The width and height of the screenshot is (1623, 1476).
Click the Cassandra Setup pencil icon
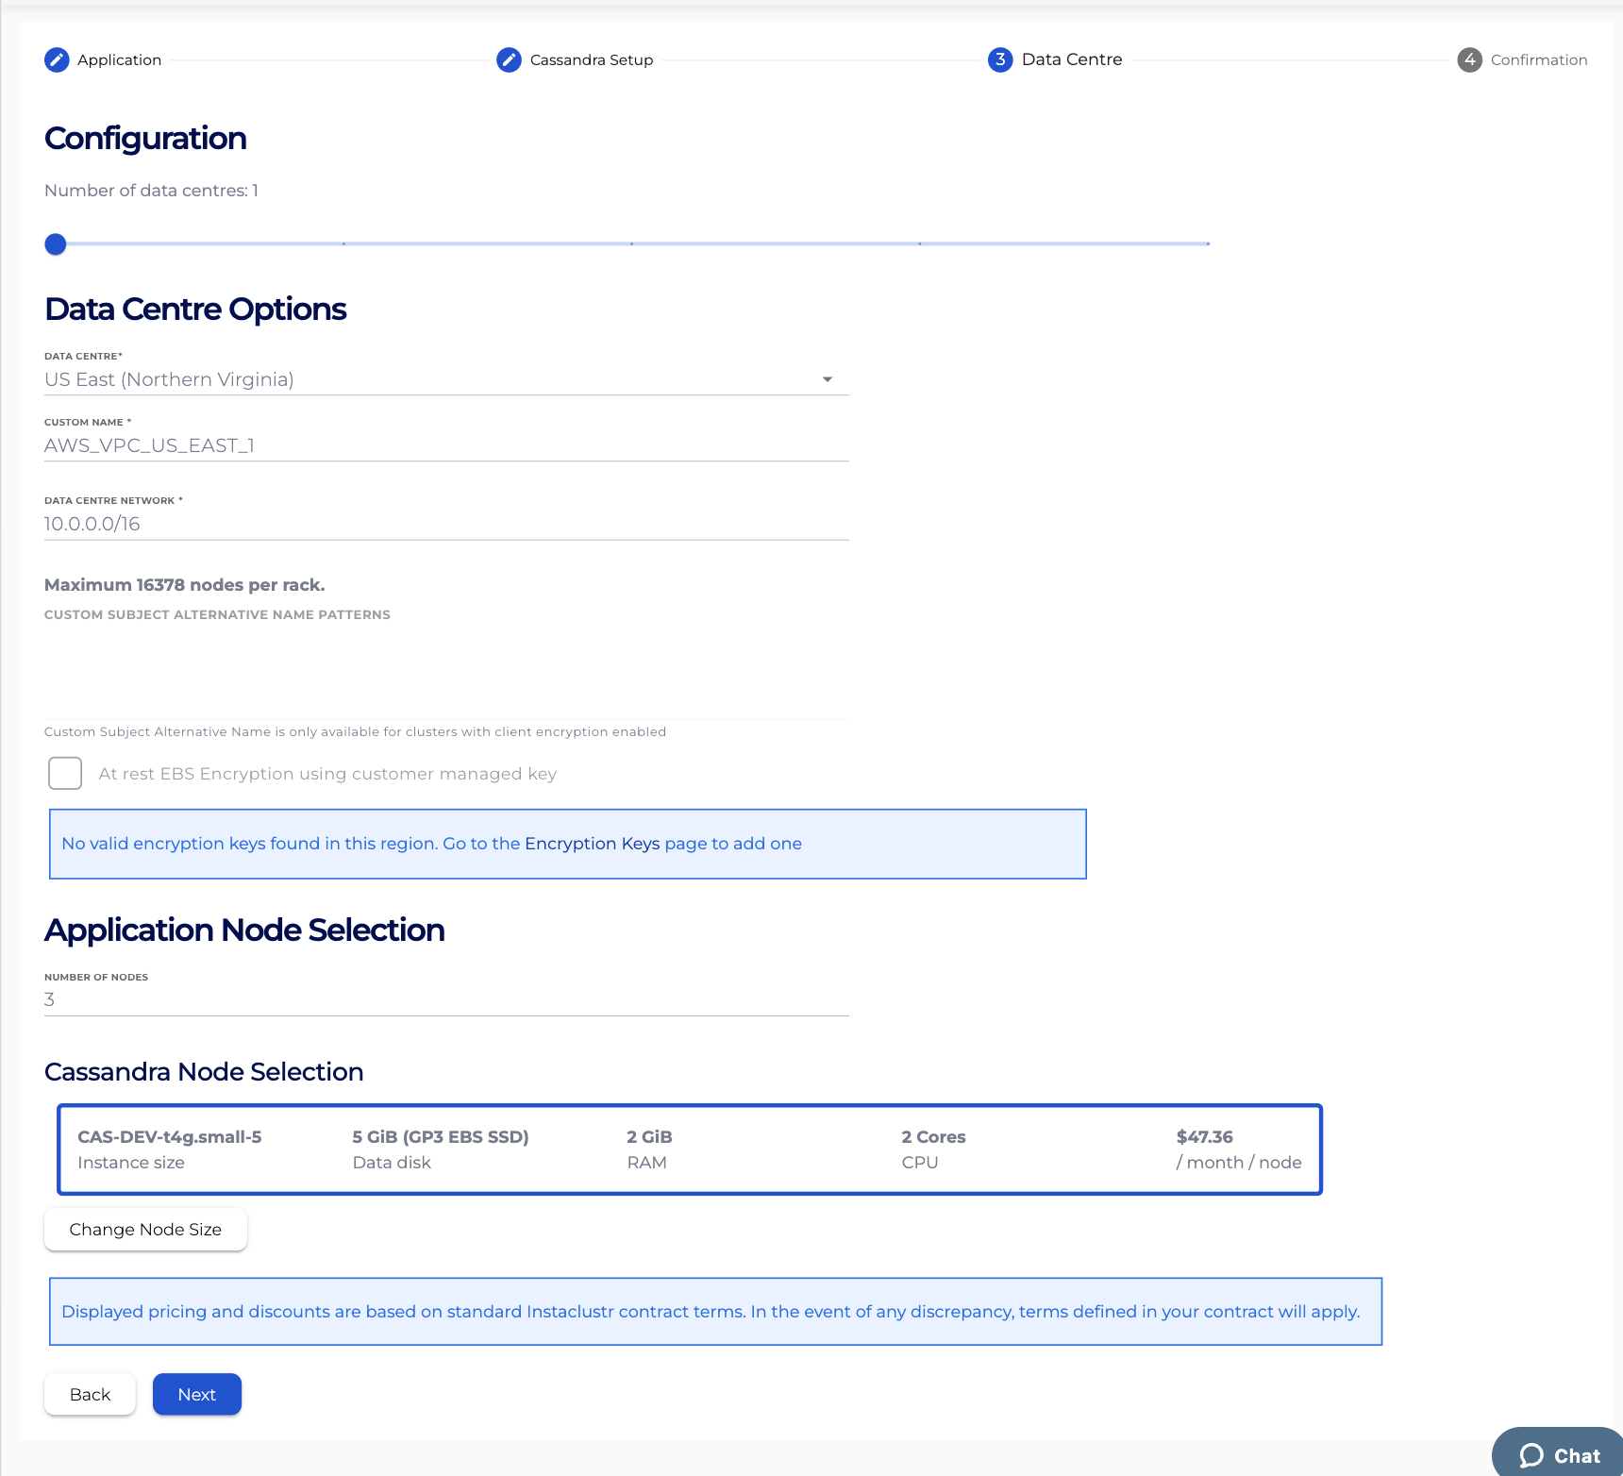[509, 59]
